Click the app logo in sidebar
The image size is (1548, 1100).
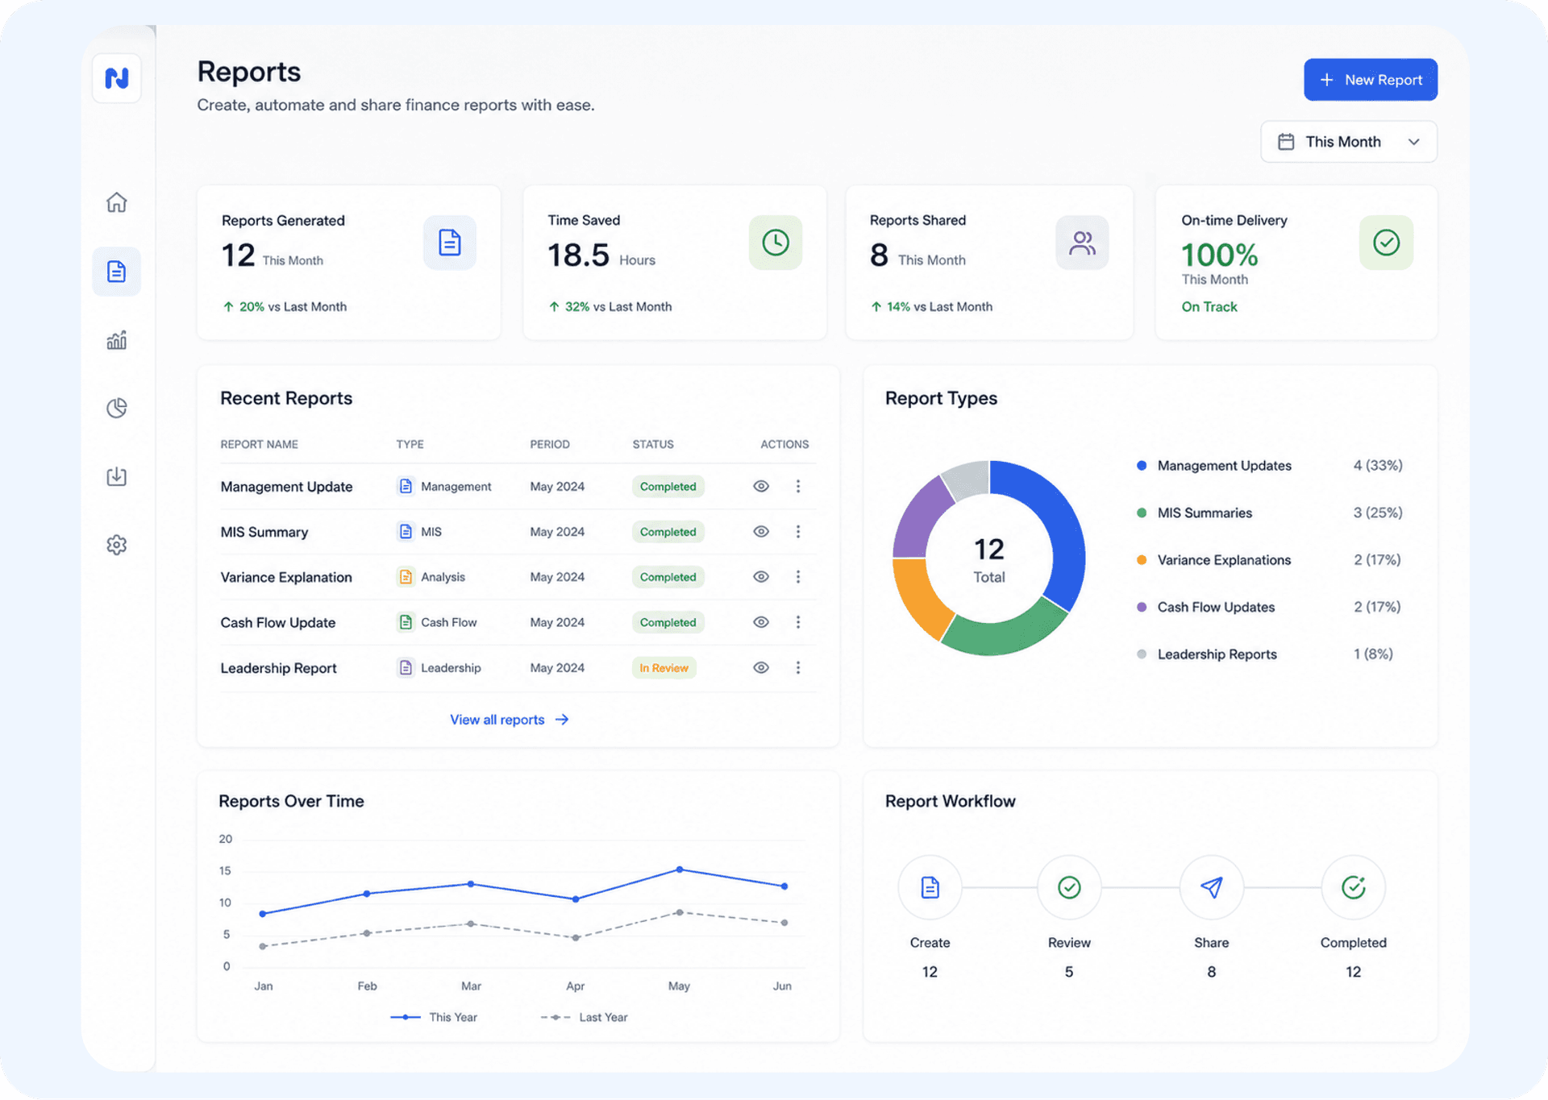(x=117, y=78)
